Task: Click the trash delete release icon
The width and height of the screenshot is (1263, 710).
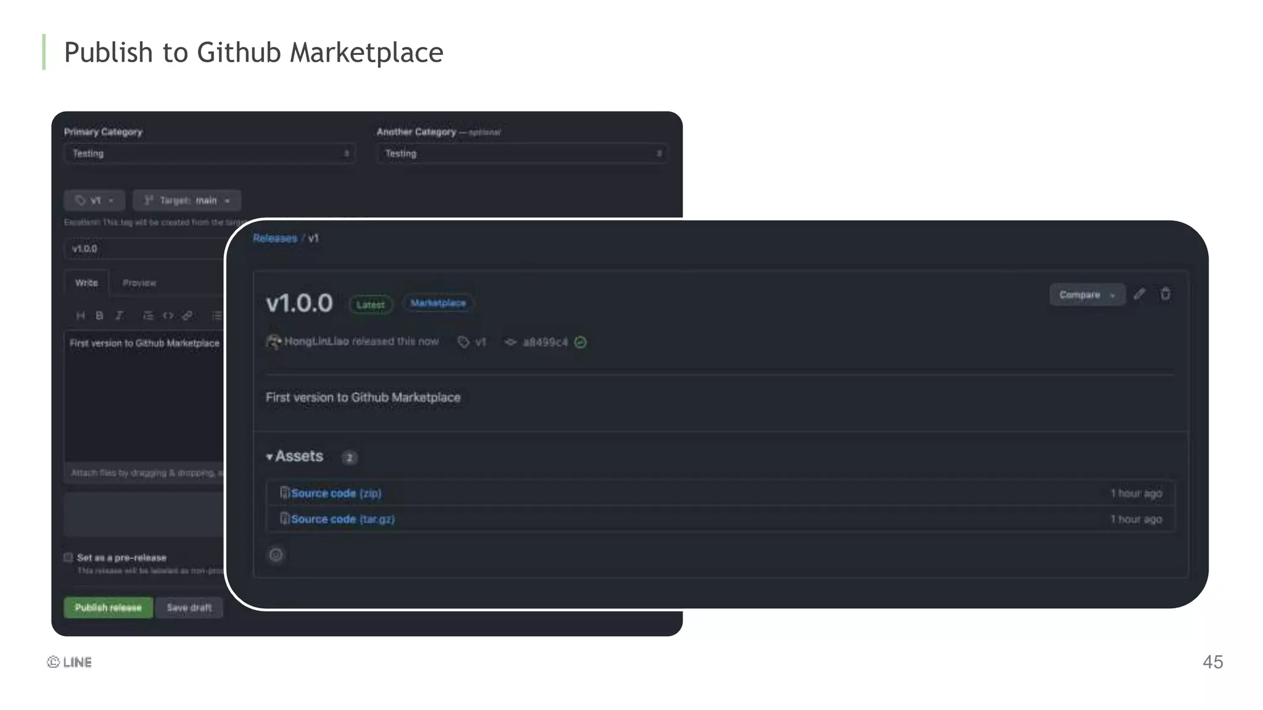Action: (x=1165, y=294)
